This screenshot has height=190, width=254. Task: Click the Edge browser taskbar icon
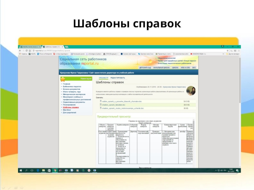point(37,170)
